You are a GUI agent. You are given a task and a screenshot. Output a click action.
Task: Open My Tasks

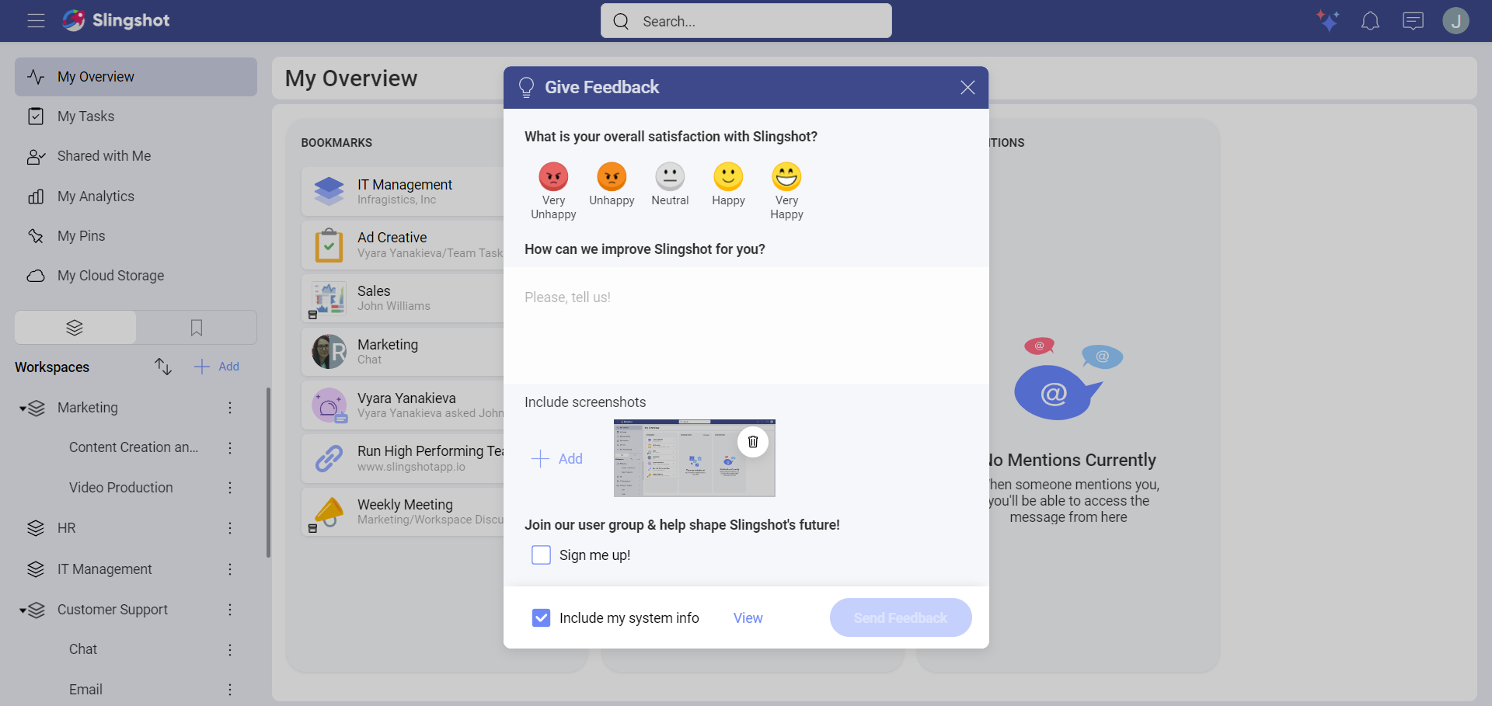click(x=136, y=117)
